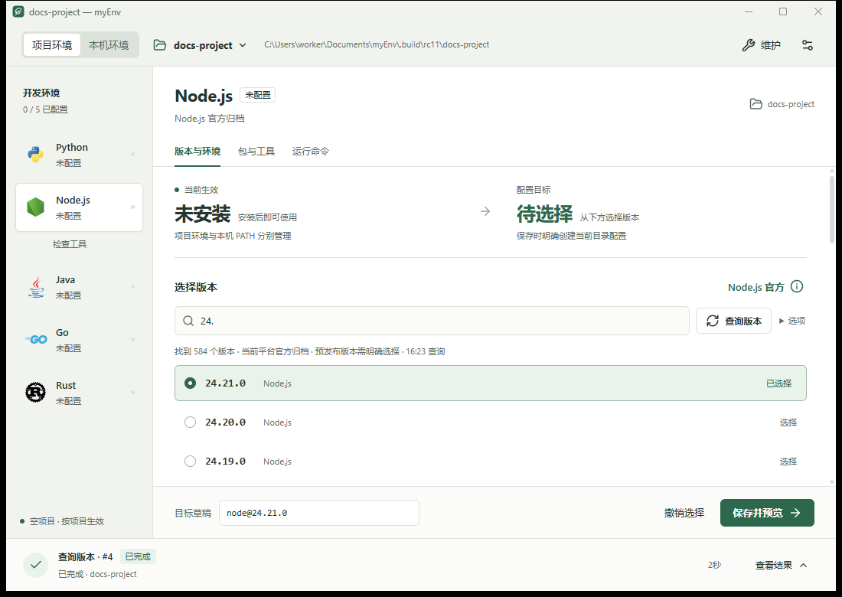Click the 查询版本 button
Image resolution: width=842 pixels, height=597 pixels.
(x=733, y=321)
